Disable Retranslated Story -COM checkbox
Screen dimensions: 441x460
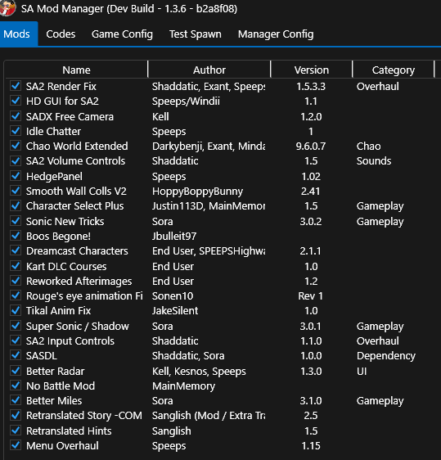coord(16,415)
